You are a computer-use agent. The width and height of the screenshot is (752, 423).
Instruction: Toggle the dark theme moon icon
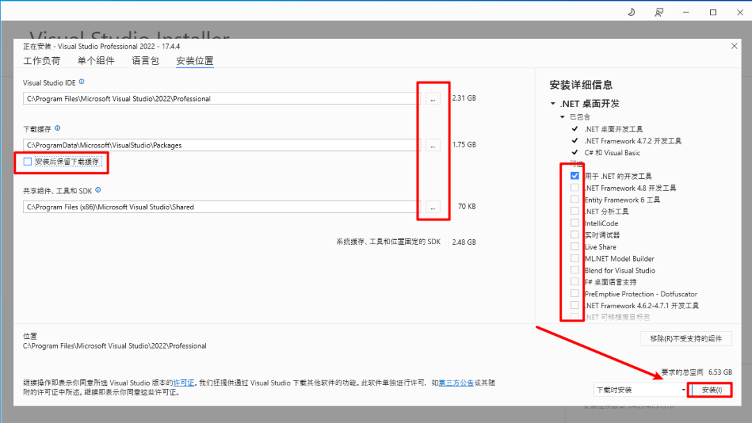[632, 13]
